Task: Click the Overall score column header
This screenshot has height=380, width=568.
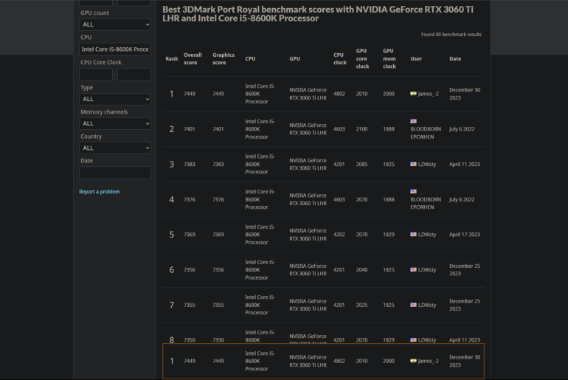Action: pos(193,59)
